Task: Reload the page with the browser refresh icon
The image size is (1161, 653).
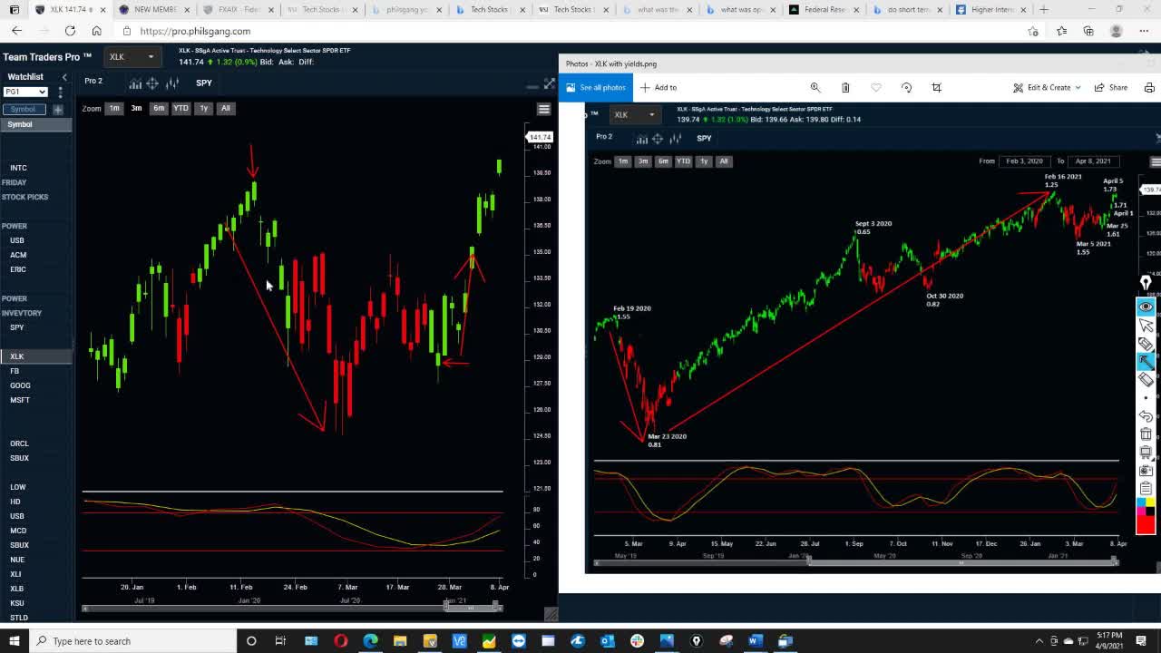Action: point(70,31)
